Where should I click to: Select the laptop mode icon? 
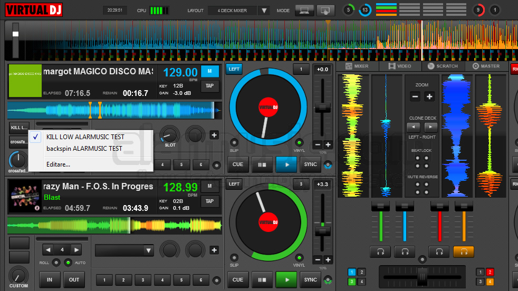pos(304,11)
